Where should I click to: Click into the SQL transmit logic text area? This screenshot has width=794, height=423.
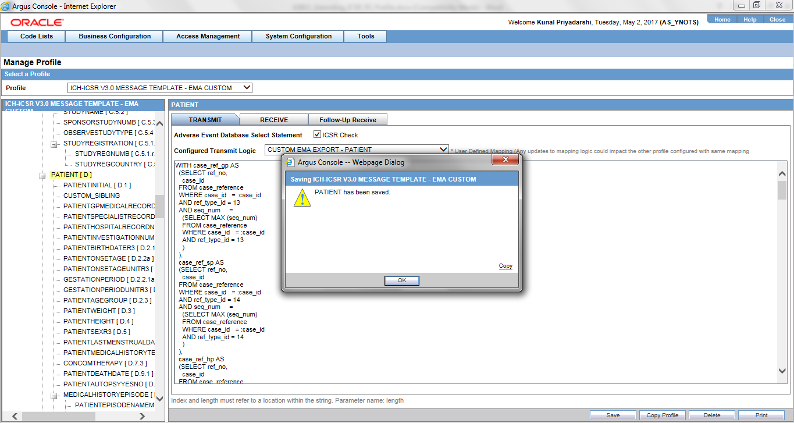point(475,272)
